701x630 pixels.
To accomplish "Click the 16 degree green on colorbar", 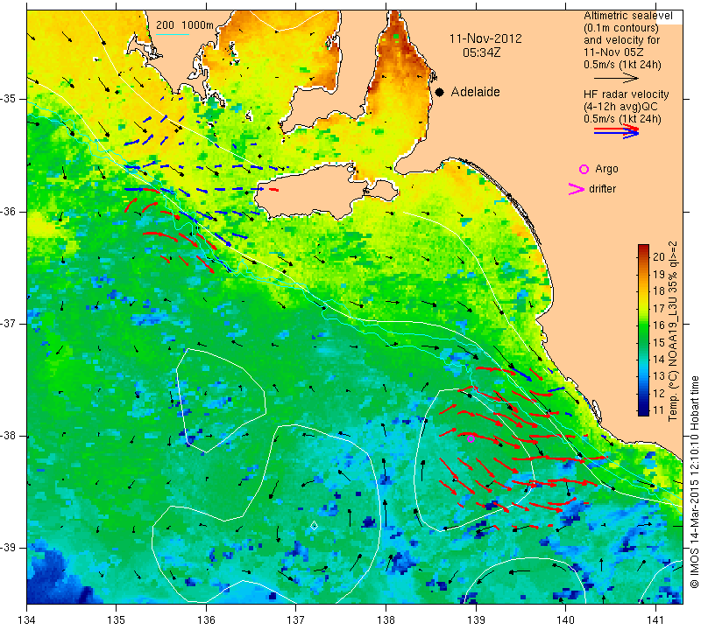I will (x=643, y=325).
